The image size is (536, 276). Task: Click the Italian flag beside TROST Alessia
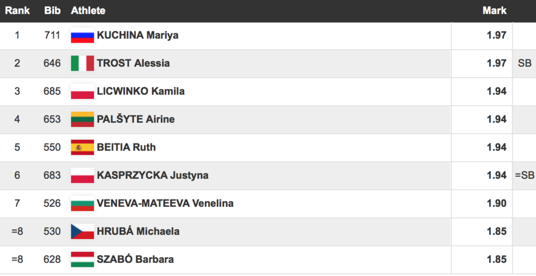82,63
